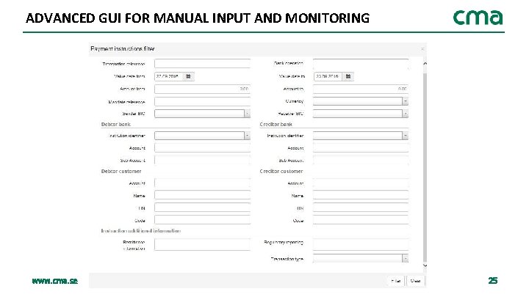529x297 pixels.
Task: Open Debtor bank Institution identifier dropdown
Action: (x=248, y=136)
